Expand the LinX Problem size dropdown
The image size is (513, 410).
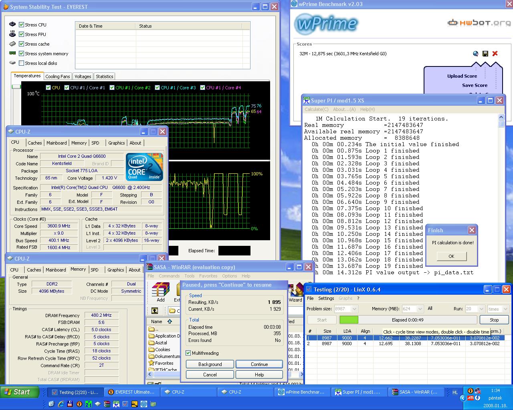click(354, 309)
